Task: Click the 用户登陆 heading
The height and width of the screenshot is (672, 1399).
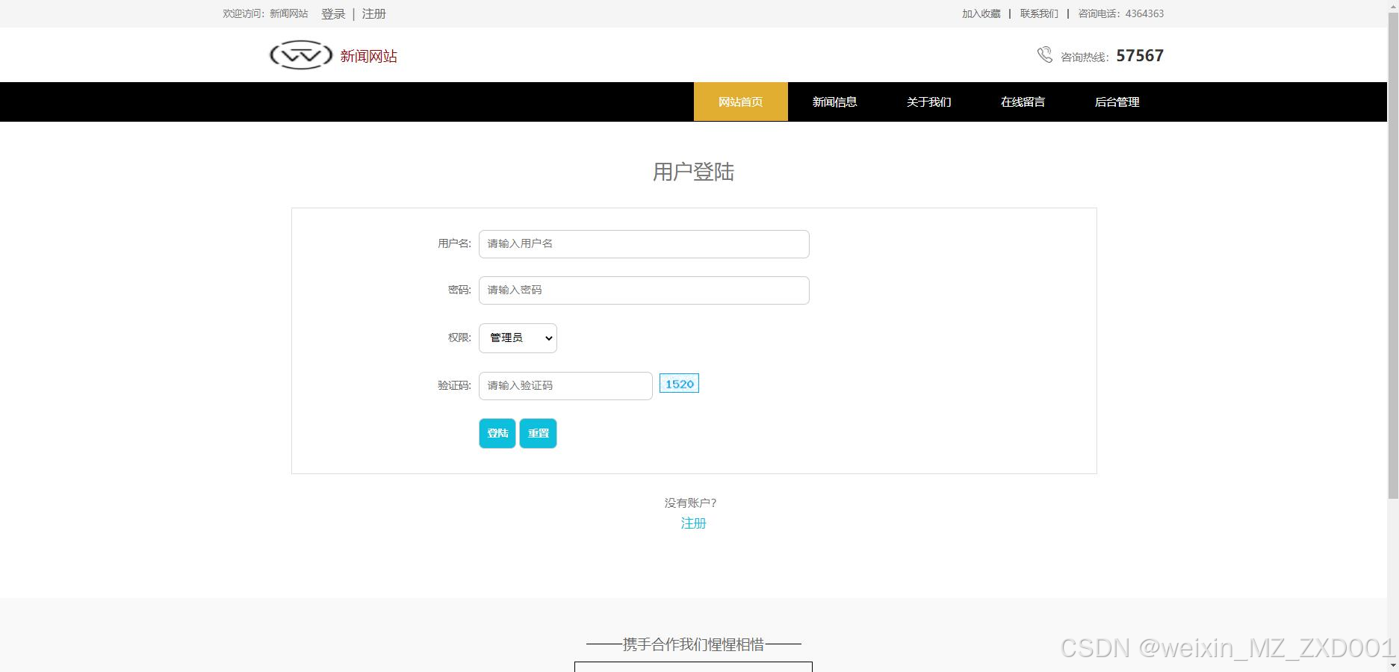Action: click(693, 172)
